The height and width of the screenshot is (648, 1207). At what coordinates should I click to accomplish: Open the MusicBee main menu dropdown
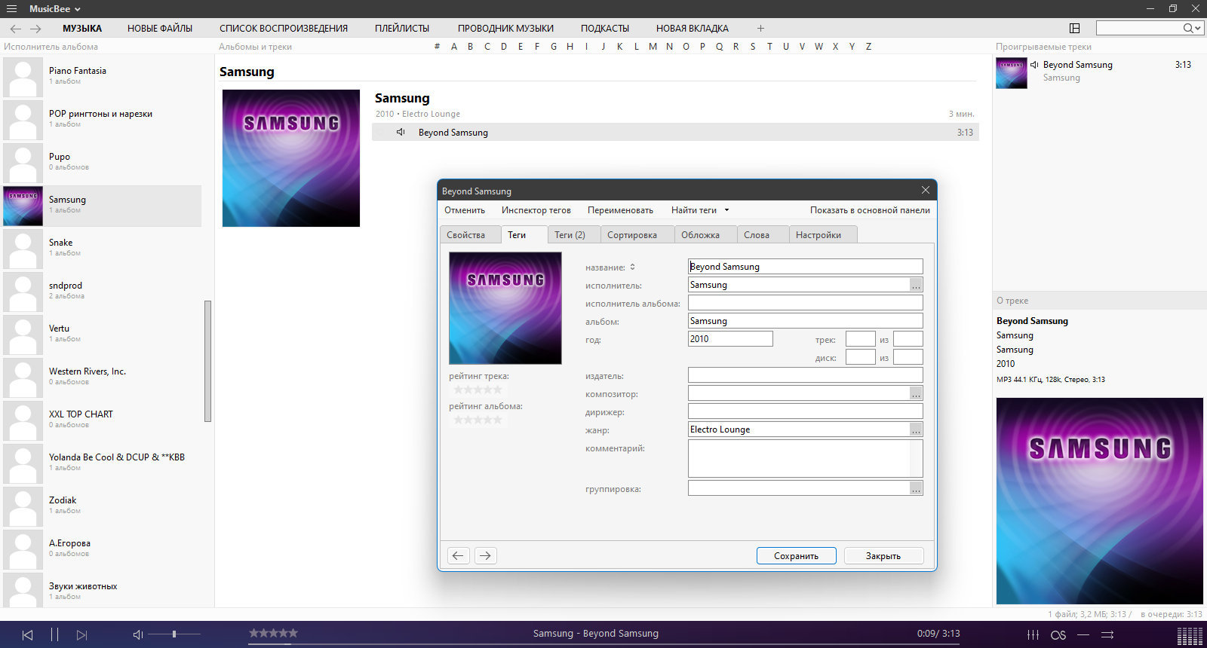[54, 8]
